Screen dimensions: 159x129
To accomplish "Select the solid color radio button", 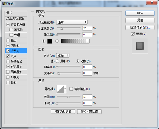I will tap(44, 41).
